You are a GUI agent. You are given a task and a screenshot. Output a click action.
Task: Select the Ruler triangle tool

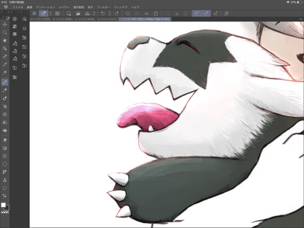click(5, 172)
